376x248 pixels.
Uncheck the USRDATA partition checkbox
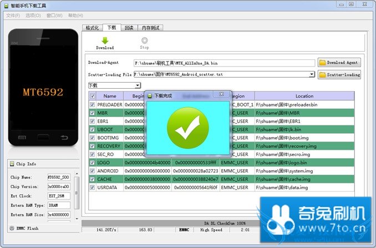(92, 188)
